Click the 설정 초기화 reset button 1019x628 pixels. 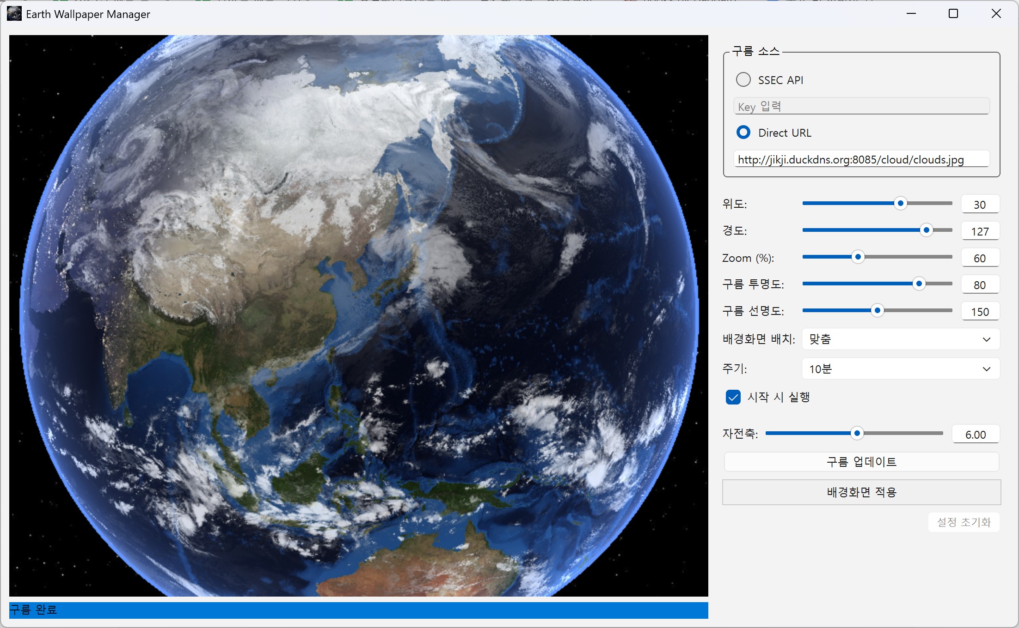[964, 522]
